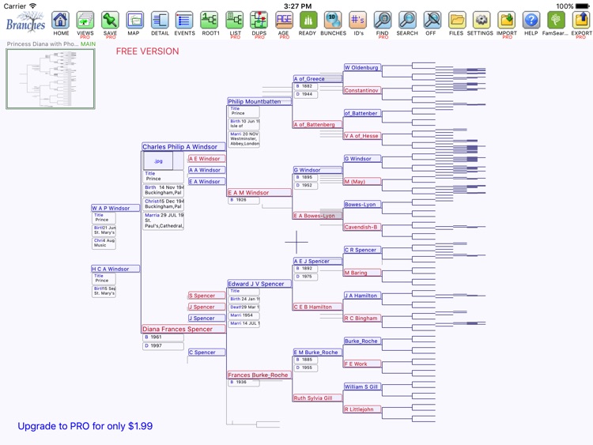Click the Branches app logo

26,21
